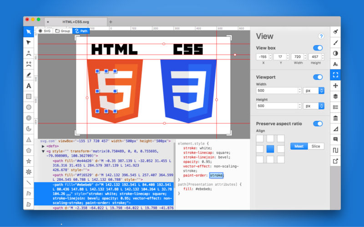Select the Text tool in left toolbar
The height and width of the screenshot is (227, 364).
(x=29, y=86)
